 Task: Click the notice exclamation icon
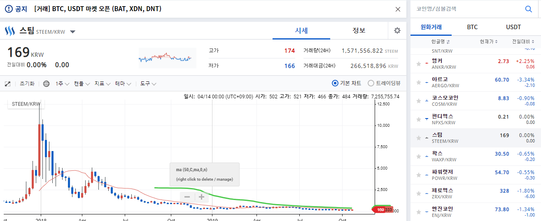pyautogui.click(x=9, y=9)
